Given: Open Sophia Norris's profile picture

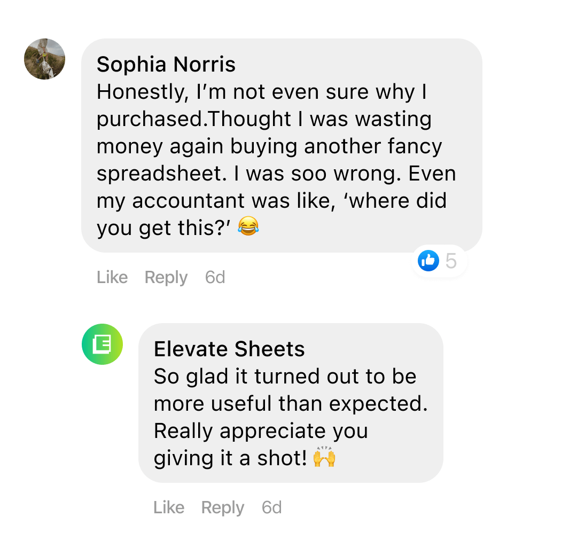Looking at the screenshot, I should (x=45, y=59).
